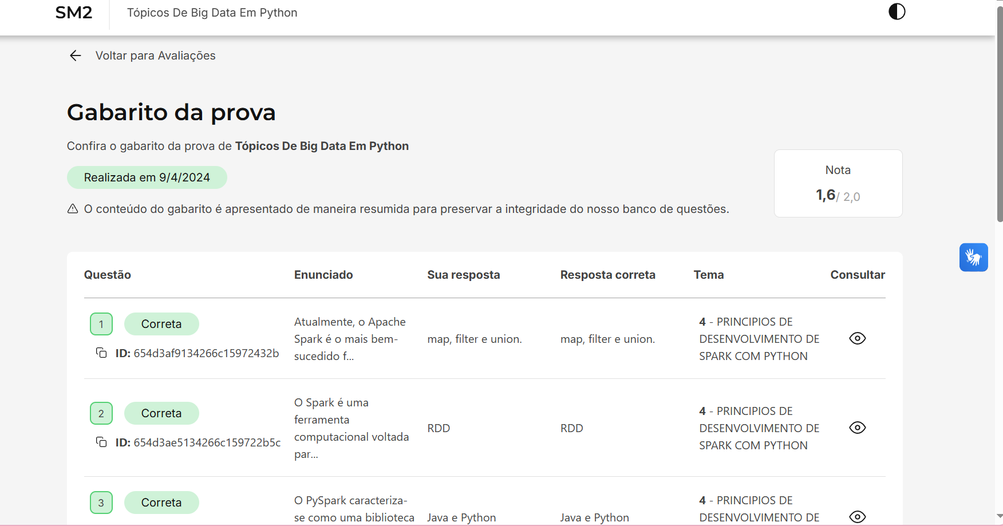Click 'map, filter e union.' under Sua resposta
Screen dimensions: 1003x526
(475, 339)
